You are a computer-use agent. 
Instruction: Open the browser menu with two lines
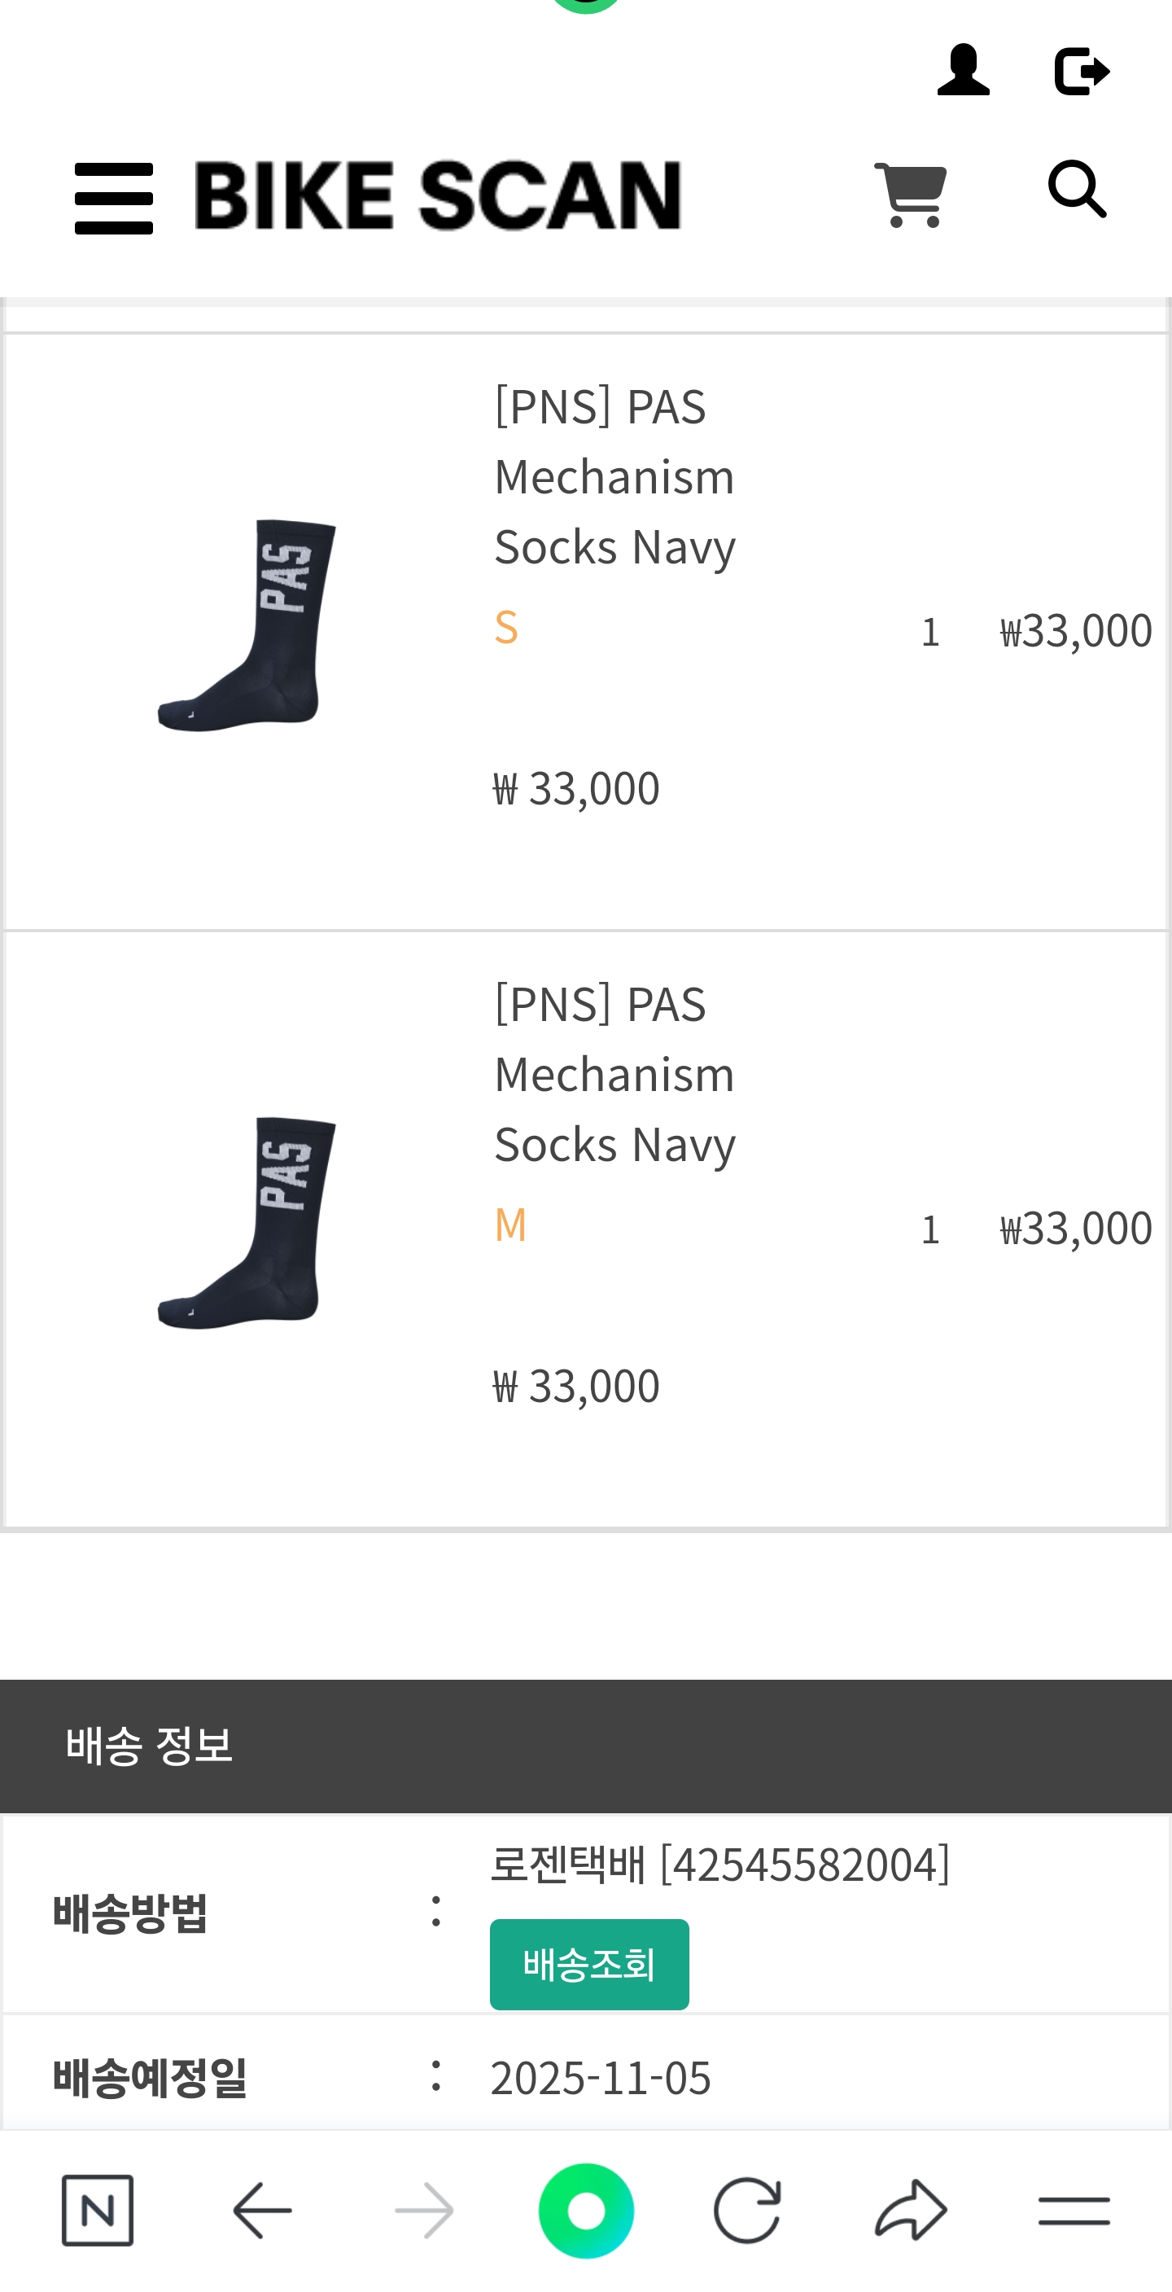pos(1074,2210)
